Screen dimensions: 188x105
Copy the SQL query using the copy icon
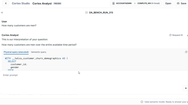click(x=186, y=52)
